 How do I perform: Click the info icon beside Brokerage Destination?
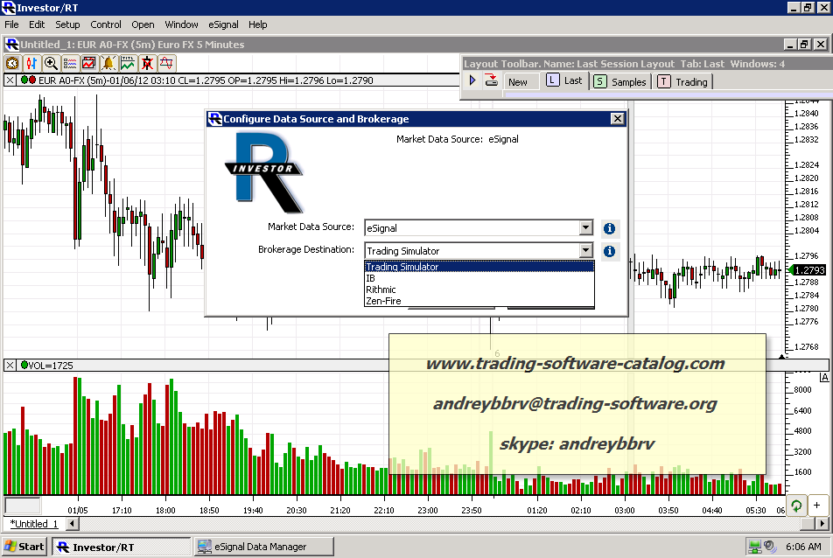(610, 251)
